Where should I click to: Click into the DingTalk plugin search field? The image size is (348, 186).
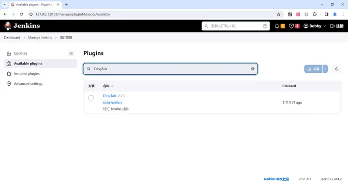click(170, 69)
